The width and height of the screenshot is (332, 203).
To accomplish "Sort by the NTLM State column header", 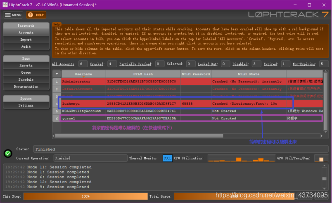I will 248,74.
